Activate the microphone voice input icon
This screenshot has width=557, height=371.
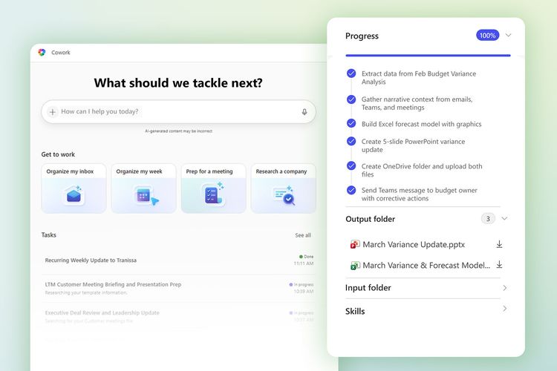(x=304, y=112)
